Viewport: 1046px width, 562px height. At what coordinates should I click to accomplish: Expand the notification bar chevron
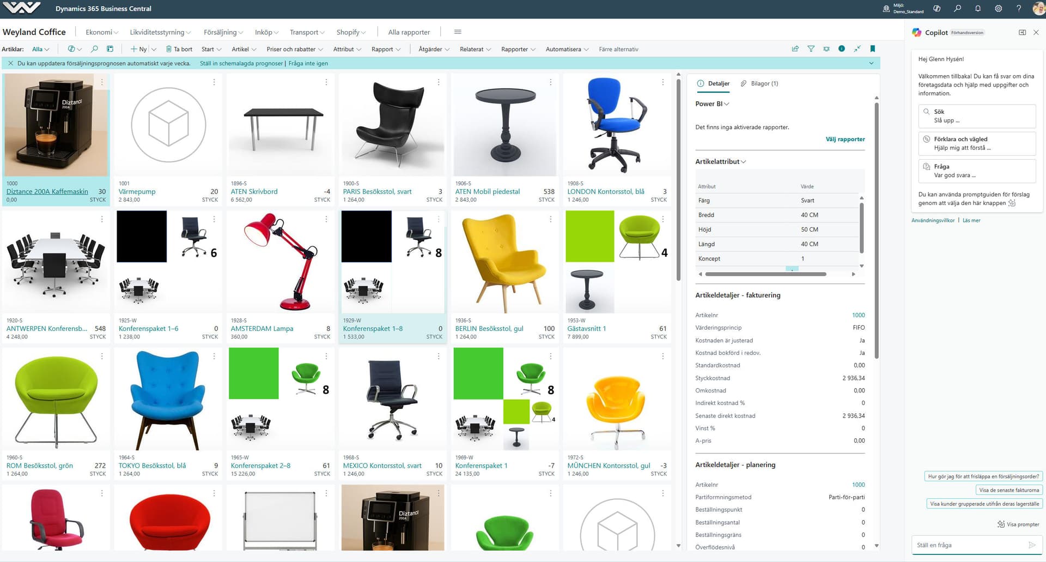(x=871, y=63)
